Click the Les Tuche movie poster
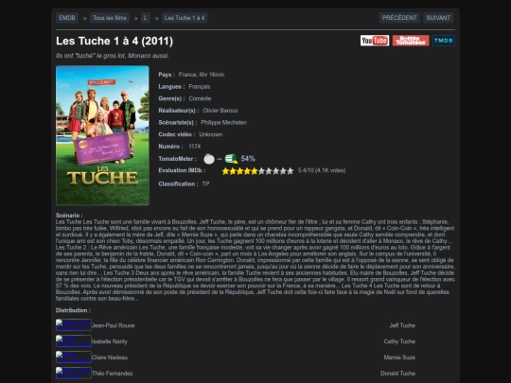Screen dimensions: 511x383 pyautogui.click(x=102, y=135)
